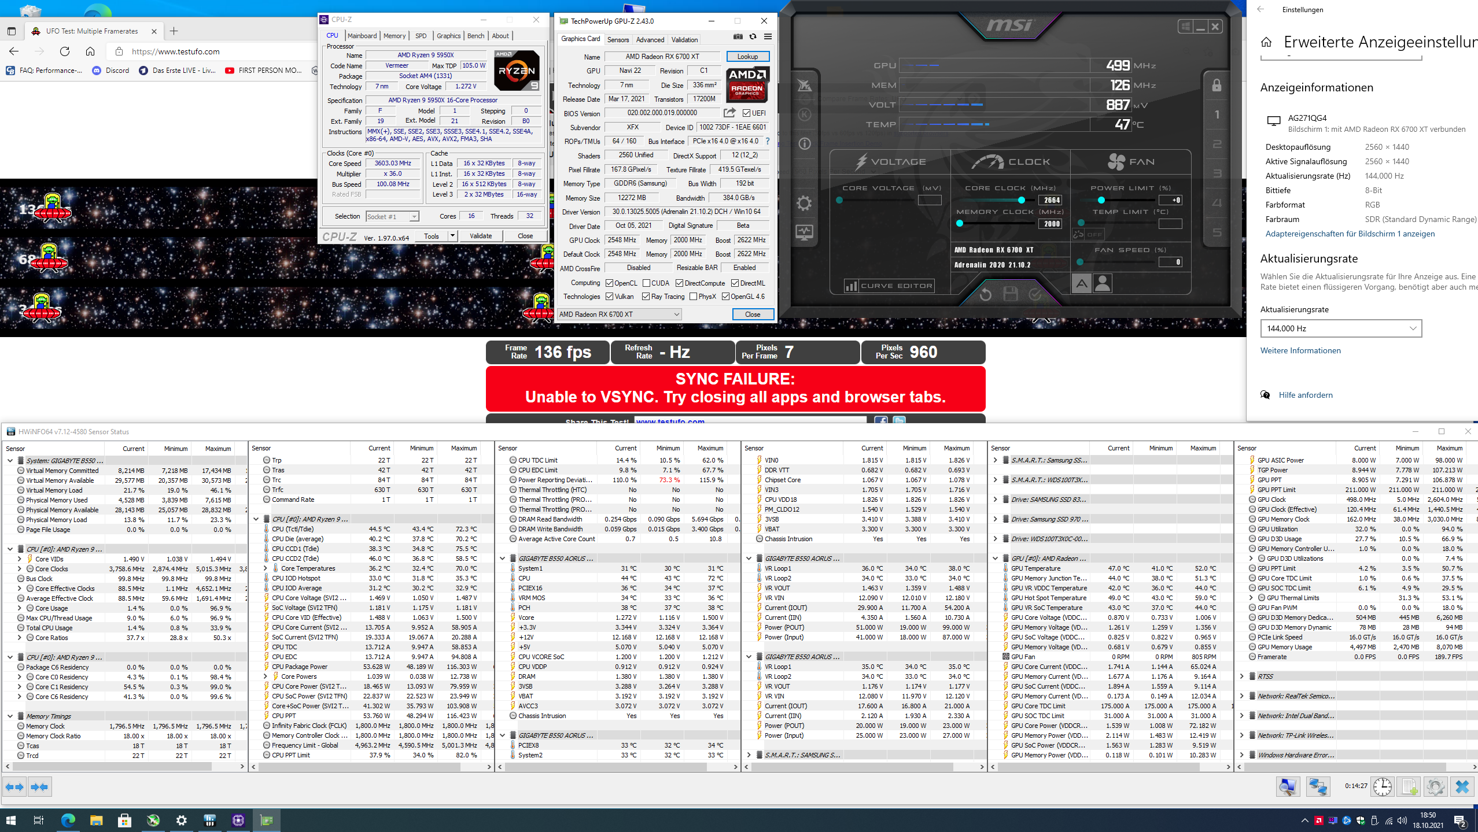Open the 144,000 Hz refresh rate dropdown

(1340, 328)
